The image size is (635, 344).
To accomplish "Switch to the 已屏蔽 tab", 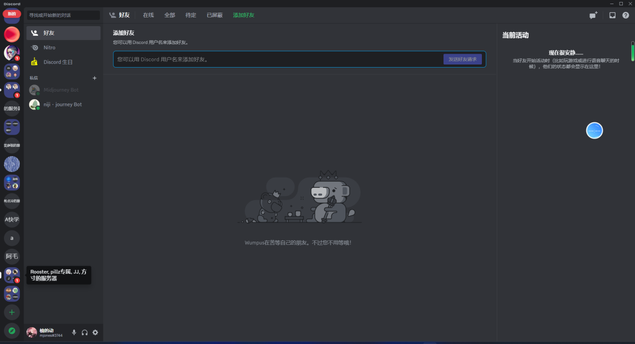I will (x=215, y=15).
